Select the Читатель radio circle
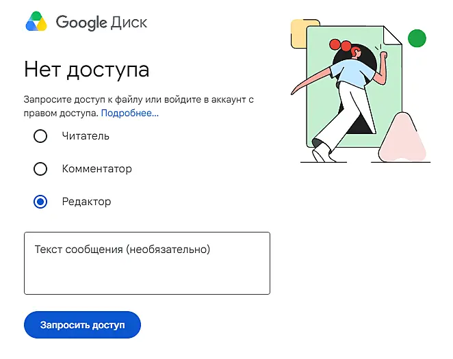The height and width of the screenshot is (359, 453). pos(40,136)
